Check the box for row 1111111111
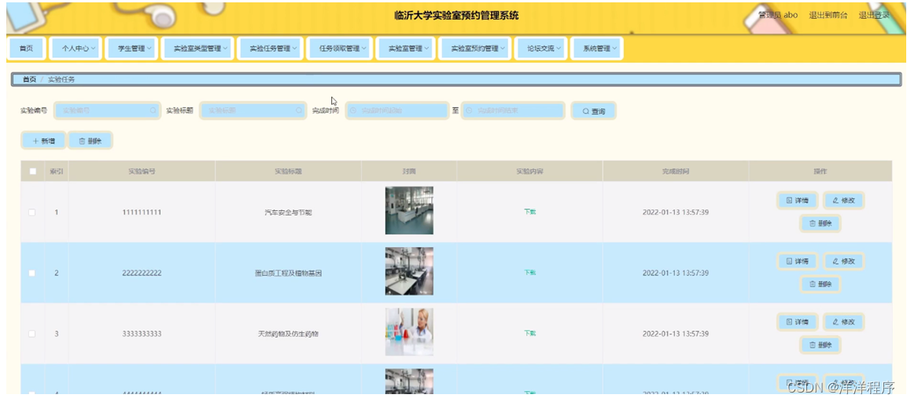The height and width of the screenshot is (402, 907). (x=32, y=212)
